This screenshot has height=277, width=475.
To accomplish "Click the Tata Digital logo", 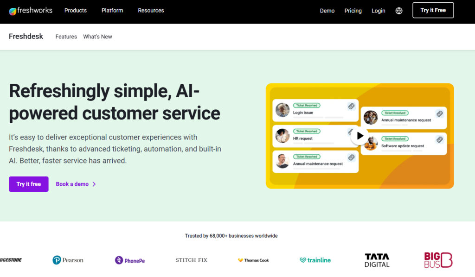I will (377, 260).
